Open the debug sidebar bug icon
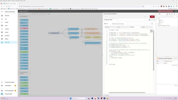The width and height of the screenshot is (178, 100). point(172,14)
